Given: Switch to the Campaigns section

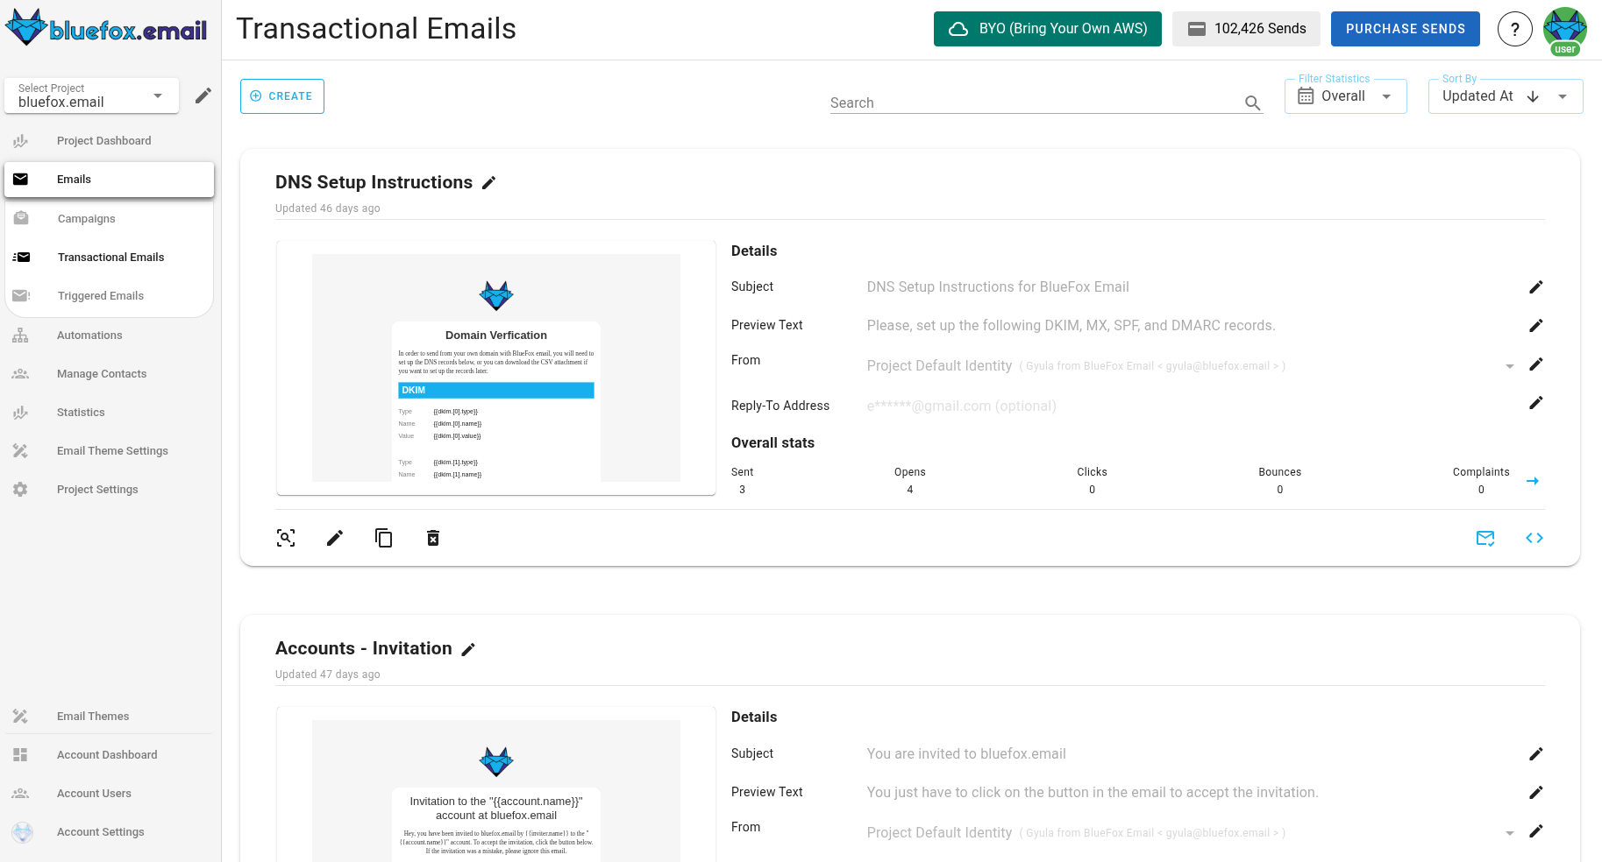Looking at the screenshot, I should tap(86, 218).
